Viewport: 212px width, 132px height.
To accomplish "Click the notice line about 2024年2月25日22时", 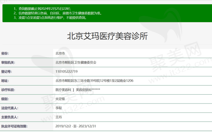I will pyautogui.click(x=42, y=9).
